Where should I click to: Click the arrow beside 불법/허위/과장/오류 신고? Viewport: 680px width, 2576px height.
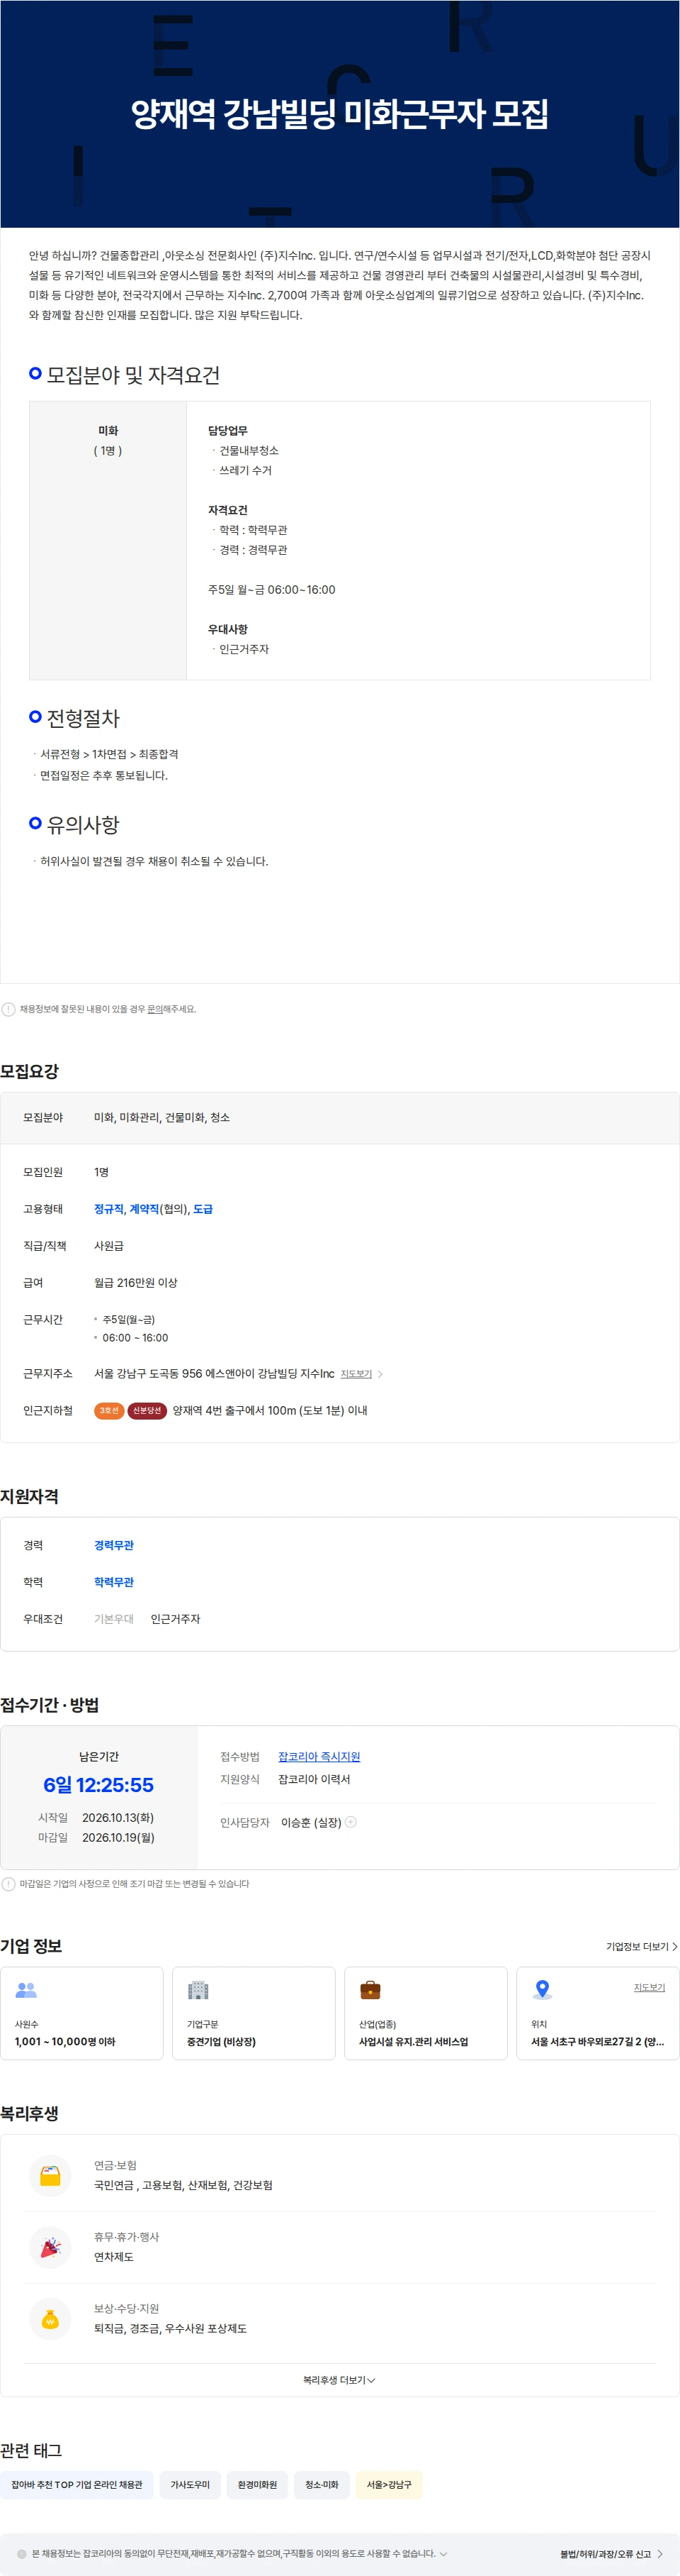tap(660, 2553)
